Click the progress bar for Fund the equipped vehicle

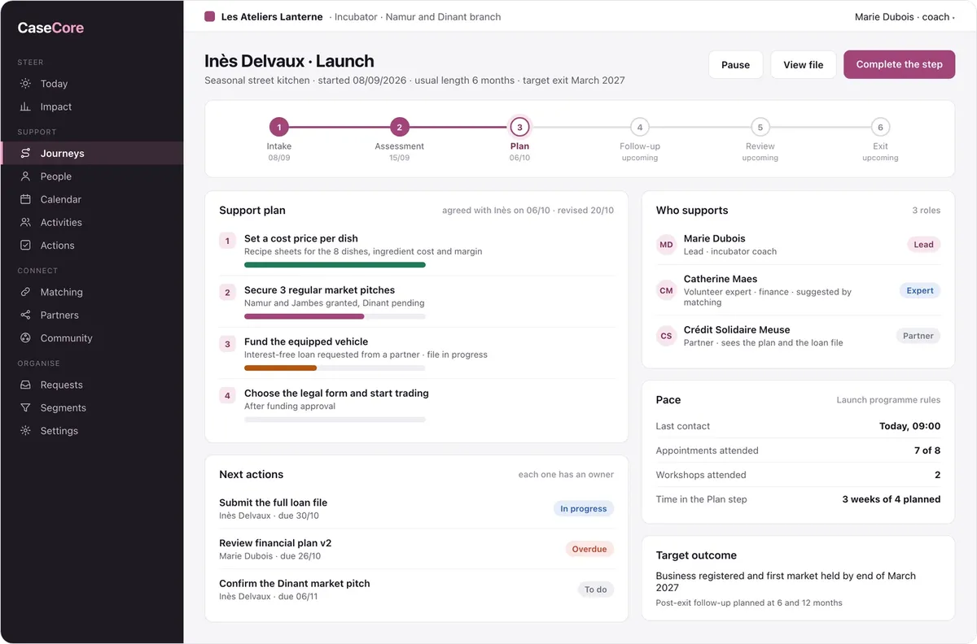[x=335, y=368]
